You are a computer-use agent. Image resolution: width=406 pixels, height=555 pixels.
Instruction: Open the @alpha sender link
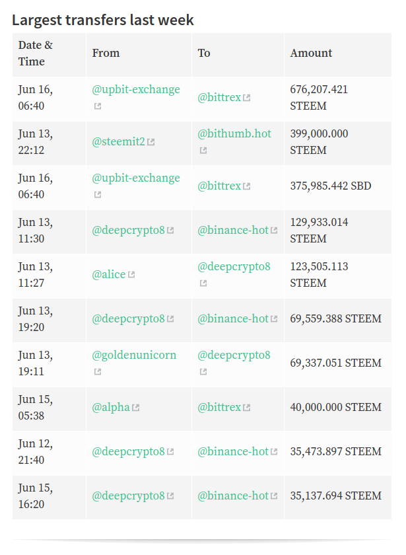coord(111,407)
